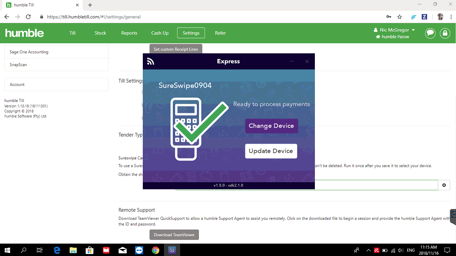Viewport: 456px width, 256px height.
Task: Select the Settings menu item
Action: [x=191, y=33]
